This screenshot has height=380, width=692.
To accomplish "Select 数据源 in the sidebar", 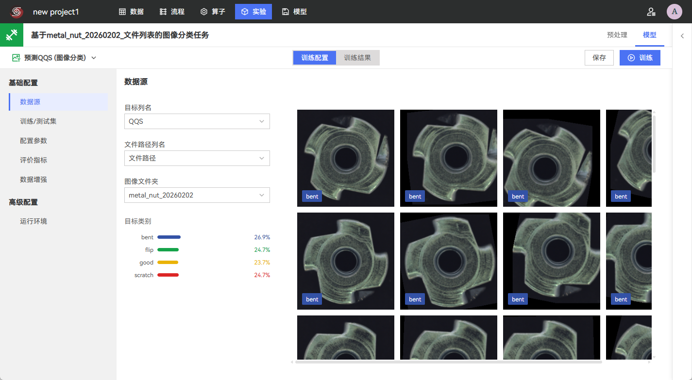I will coord(58,102).
